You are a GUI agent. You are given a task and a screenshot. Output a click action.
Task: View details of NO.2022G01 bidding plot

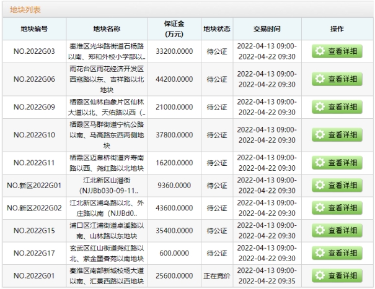(x=337, y=275)
